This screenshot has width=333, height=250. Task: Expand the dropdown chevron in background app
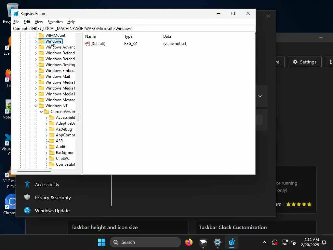point(260,96)
